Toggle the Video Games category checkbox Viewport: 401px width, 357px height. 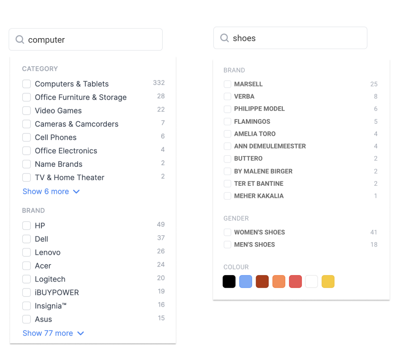pos(27,111)
